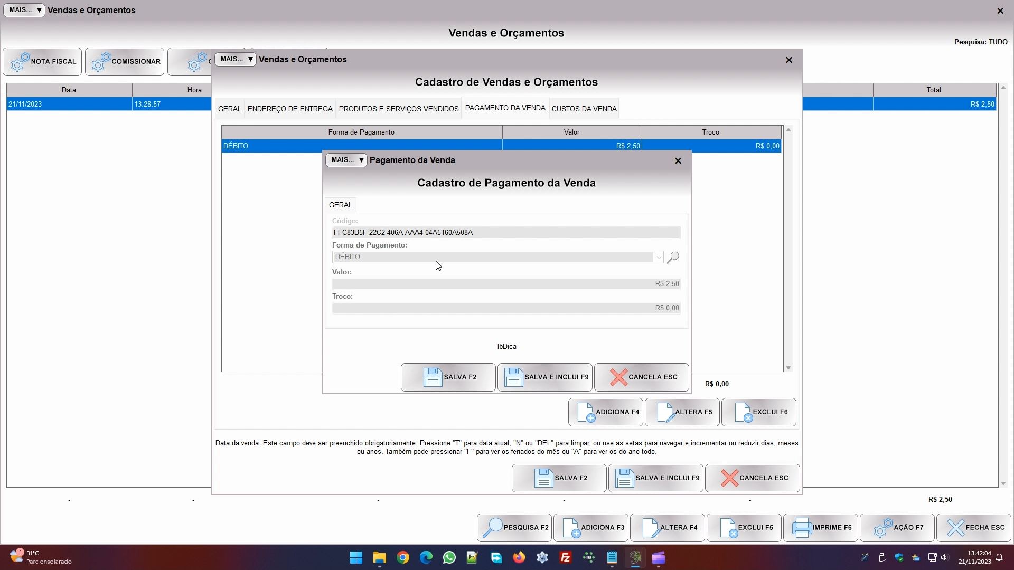Image resolution: width=1014 pixels, height=570 pixels.
Task: Click IMPRIME F6 button
Action: [x=821, y=528]
